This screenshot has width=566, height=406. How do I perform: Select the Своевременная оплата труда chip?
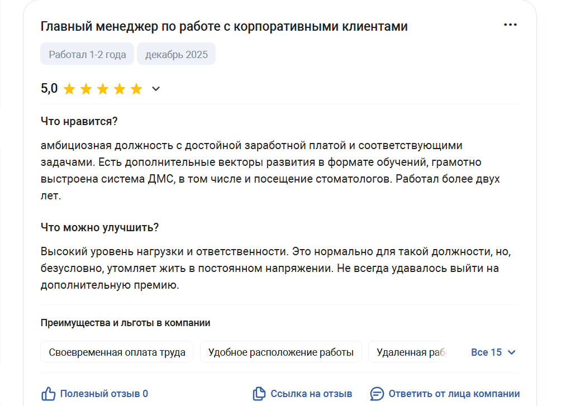[117, 352]
